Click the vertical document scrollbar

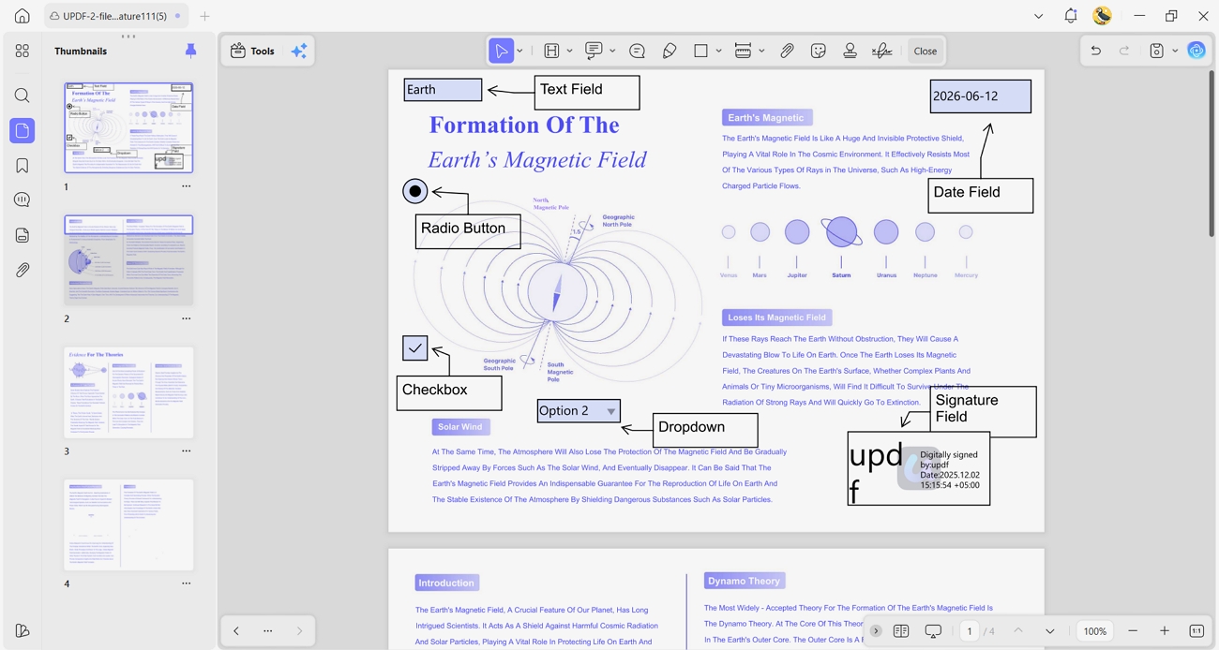click(1211, 155)
